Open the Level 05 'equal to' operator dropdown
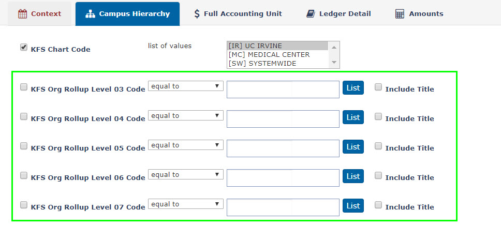This screenshot has width=501, height=225. pos(186,145)
